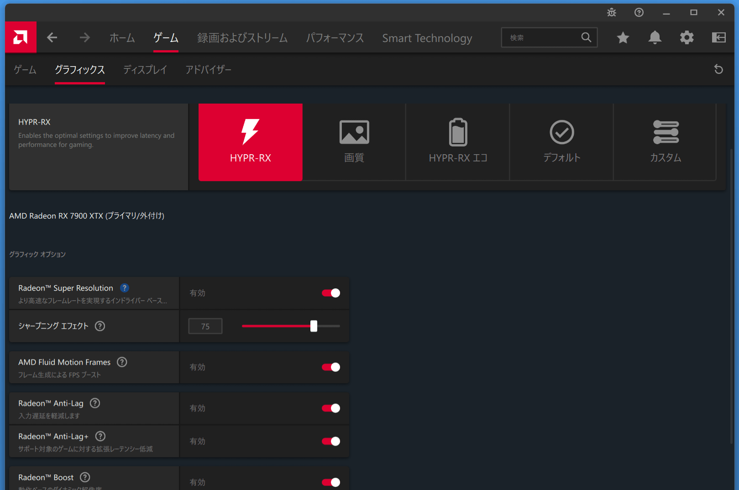Open the ホーム tab
Viewport: 739px width, 490px height.
pos(122,38)
